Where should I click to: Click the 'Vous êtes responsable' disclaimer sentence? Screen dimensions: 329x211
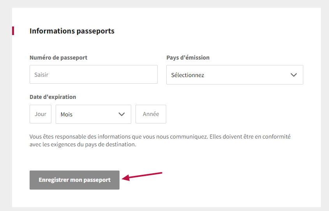point(119,137)
